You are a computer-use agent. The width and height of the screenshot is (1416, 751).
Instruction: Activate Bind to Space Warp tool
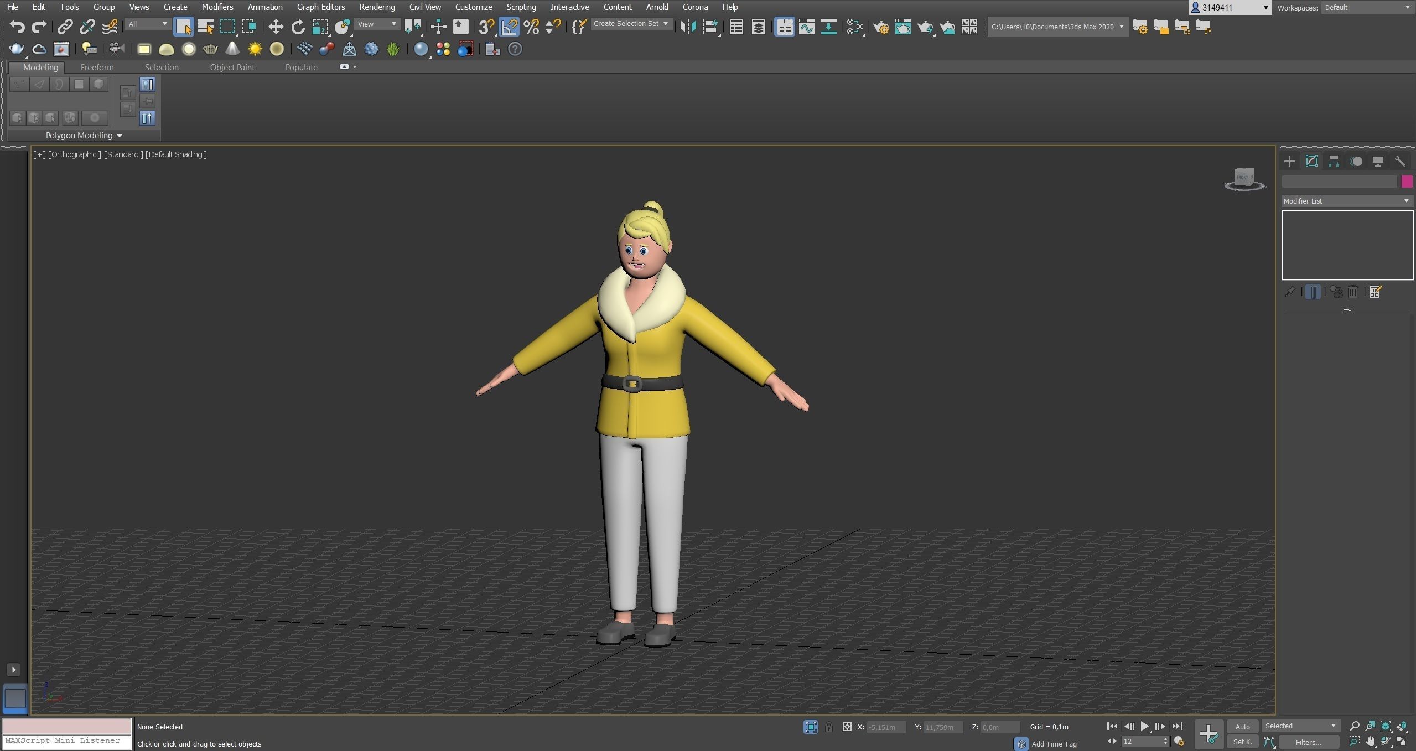coord(110,27)
